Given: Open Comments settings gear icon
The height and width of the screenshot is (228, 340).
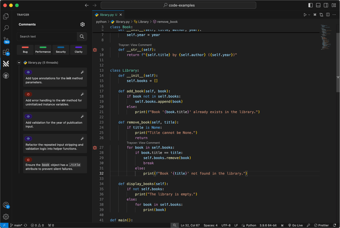Looking at the screenshot, I should (x=83, y=25).
